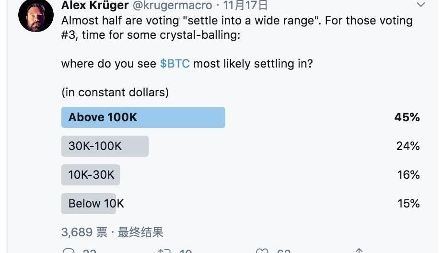The width and height of the screenshot is (442, 253).
Task: Click the 16% poll result
Action: click(x=408, y=175)
